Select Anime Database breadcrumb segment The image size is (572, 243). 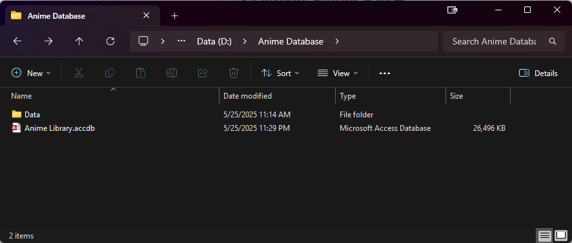click(x=291, y=41)
